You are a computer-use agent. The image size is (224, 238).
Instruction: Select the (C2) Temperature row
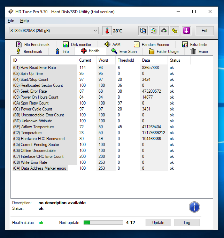coord(101,133)
